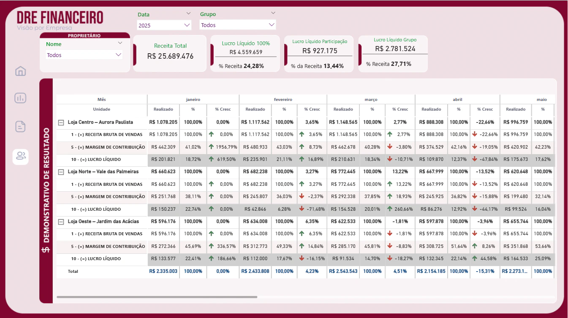Click the Lucro Líquido Grupo value R$ 2.781.524
568x318 pixels.
pos(395,49)
